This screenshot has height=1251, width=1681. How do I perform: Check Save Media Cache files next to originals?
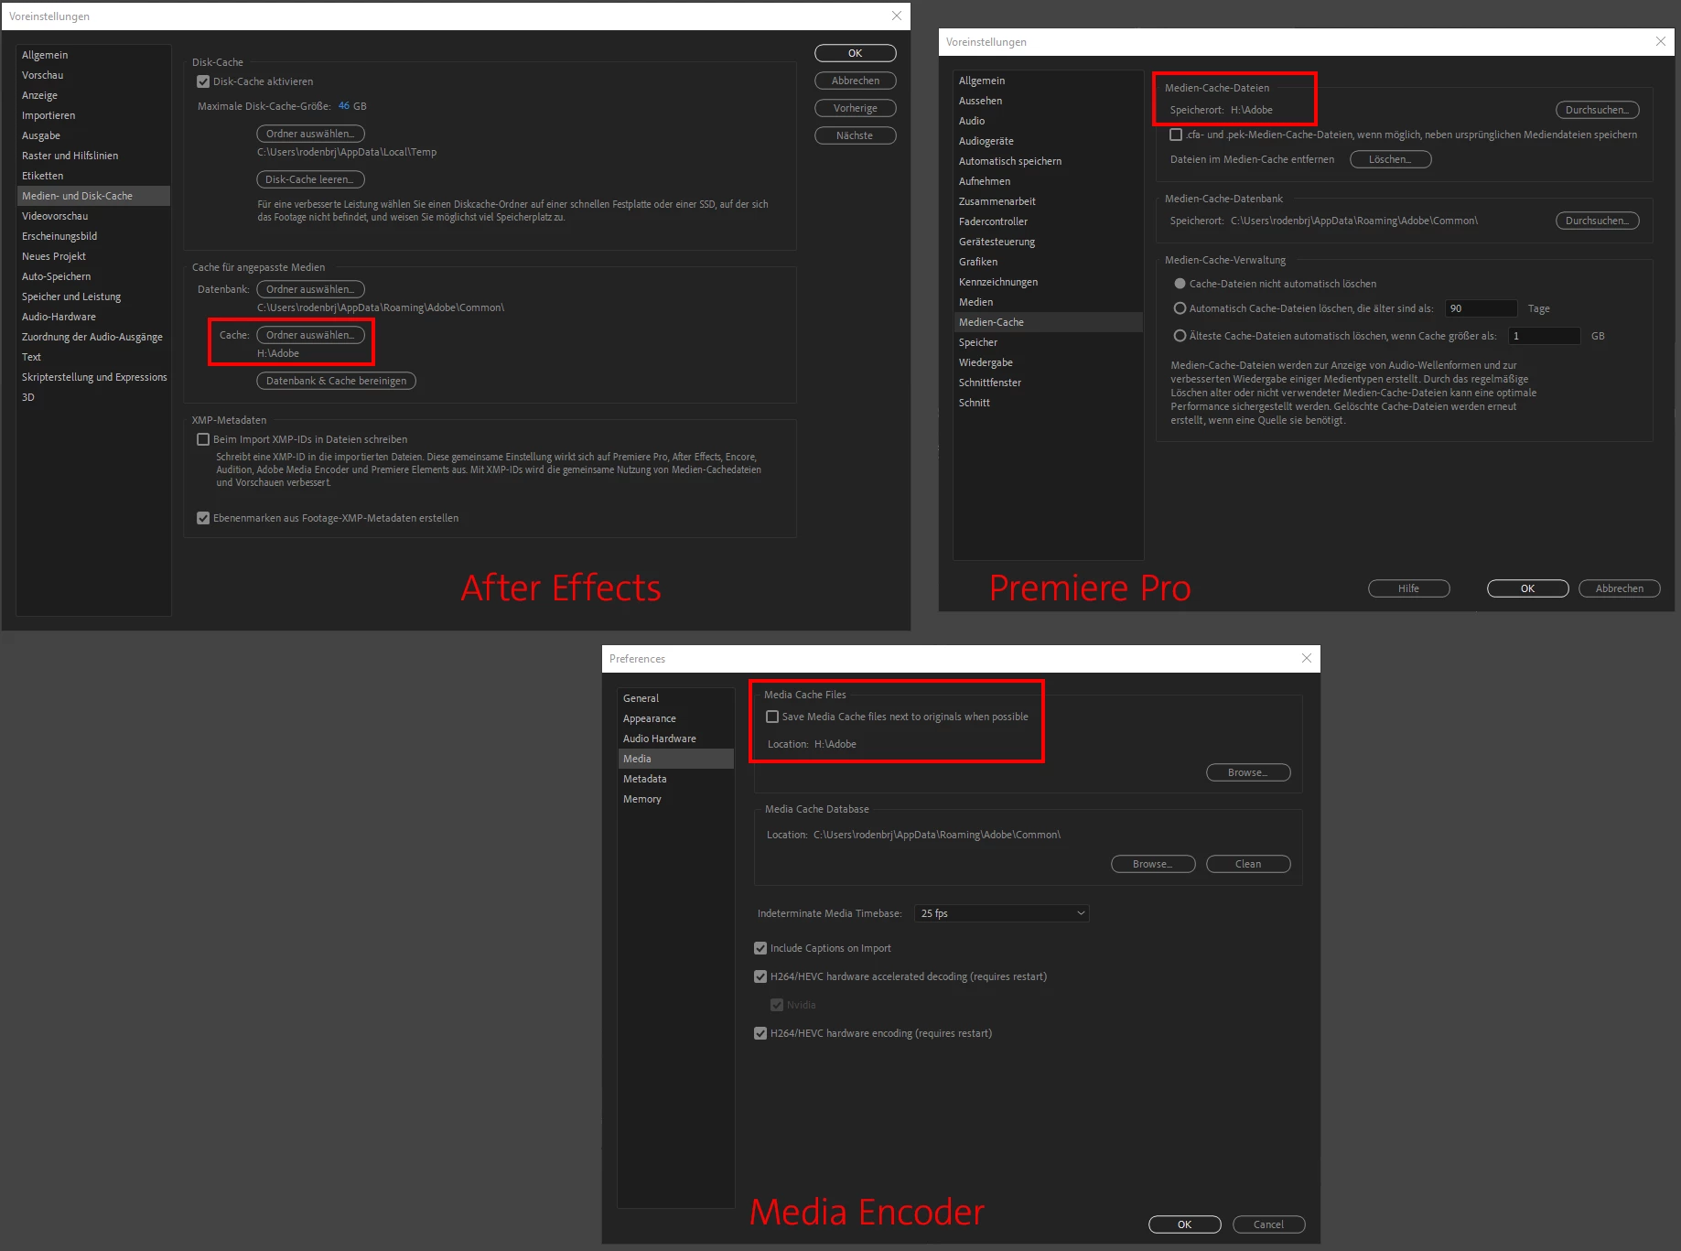(772, 717)
